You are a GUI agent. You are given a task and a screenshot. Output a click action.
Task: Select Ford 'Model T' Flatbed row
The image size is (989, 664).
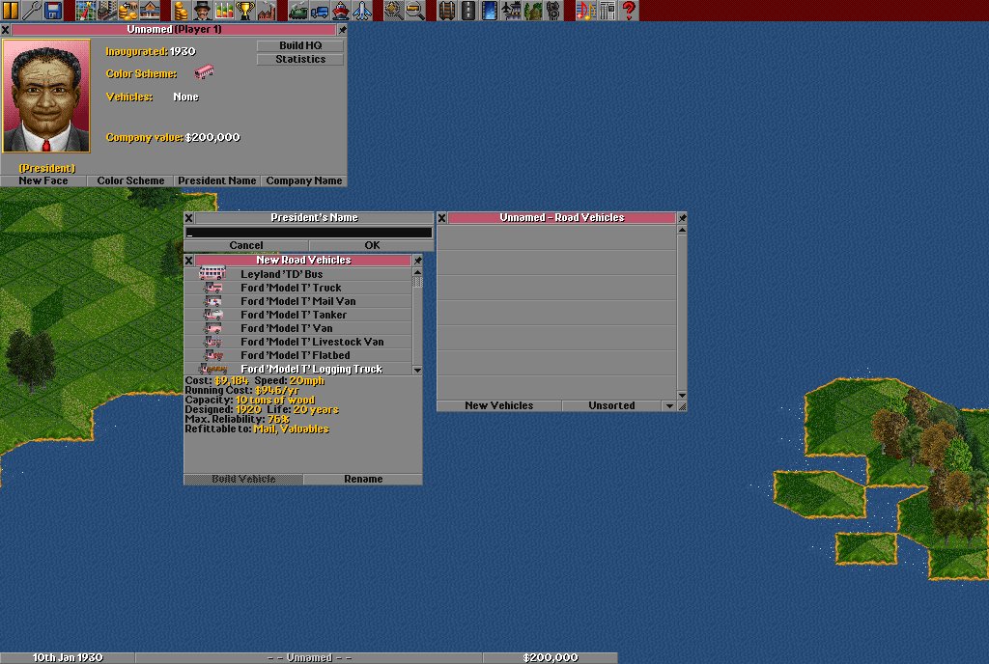tap(297, 355)
